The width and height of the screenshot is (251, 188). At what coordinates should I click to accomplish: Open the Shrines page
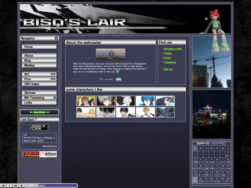coord(39,93)
